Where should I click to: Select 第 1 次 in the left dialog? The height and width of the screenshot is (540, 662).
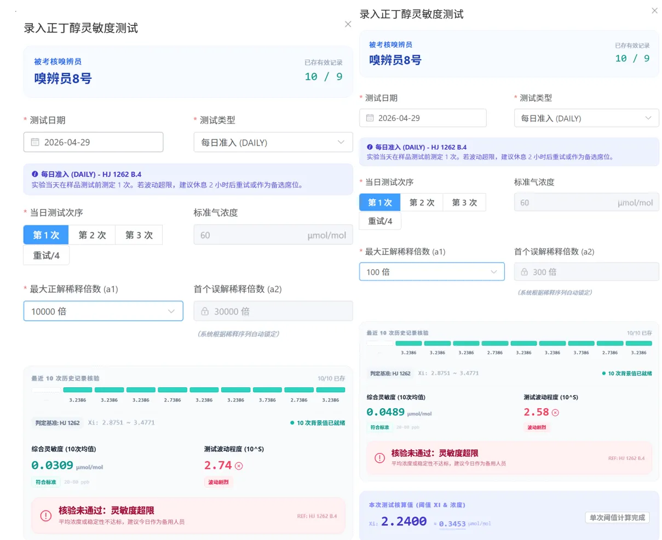click(45, 235)
